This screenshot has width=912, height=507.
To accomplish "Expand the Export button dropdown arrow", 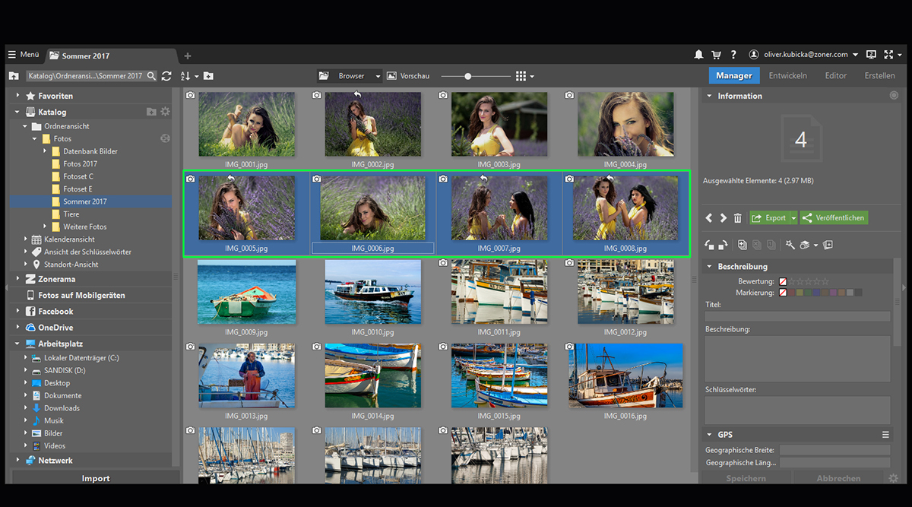I will [794, 217].
